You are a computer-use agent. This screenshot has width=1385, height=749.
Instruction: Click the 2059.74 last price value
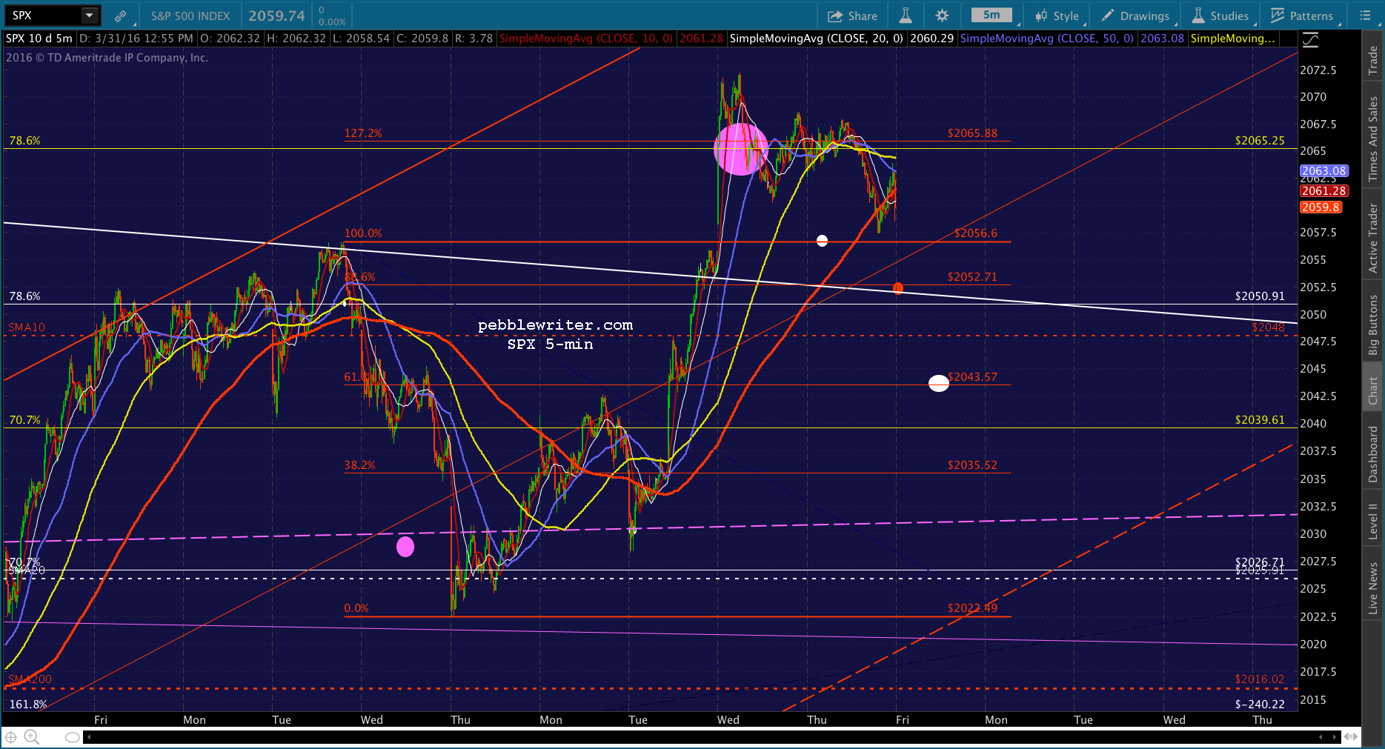[276, 16]
